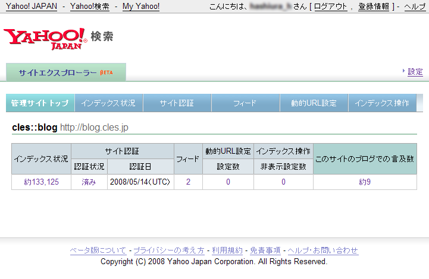Select the 動的URL設定 tab

tap(314, 103)
